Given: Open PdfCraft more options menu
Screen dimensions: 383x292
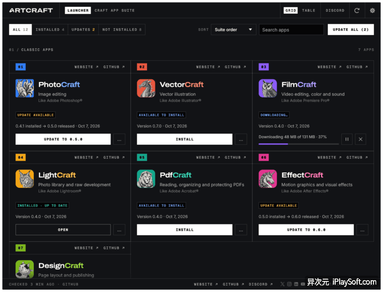Looking at the screenshot, I should 241,230.
